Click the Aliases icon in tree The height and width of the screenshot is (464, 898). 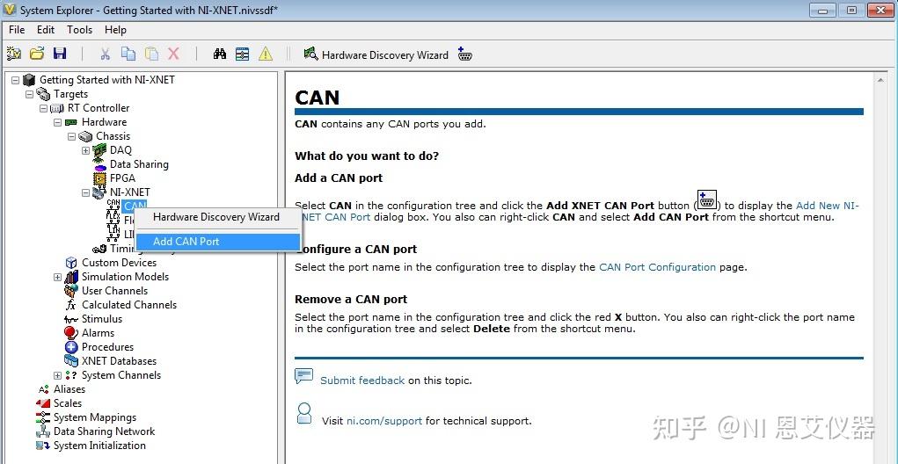tap(43, 389)
